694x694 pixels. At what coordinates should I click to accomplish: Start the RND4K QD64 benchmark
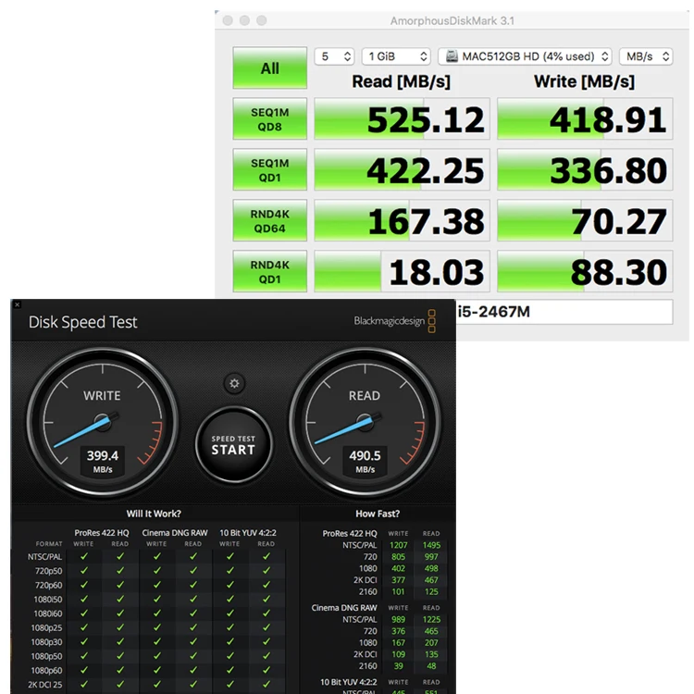(x=269, y=221)
